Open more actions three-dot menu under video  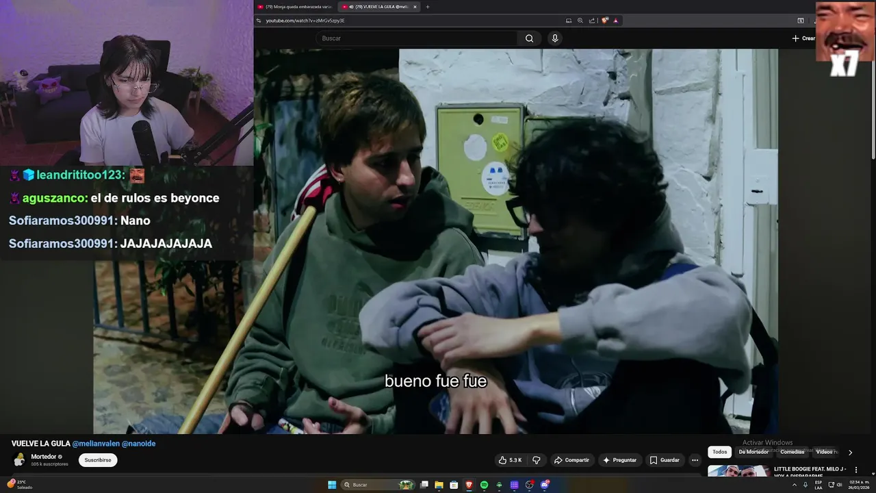[695, 460]
